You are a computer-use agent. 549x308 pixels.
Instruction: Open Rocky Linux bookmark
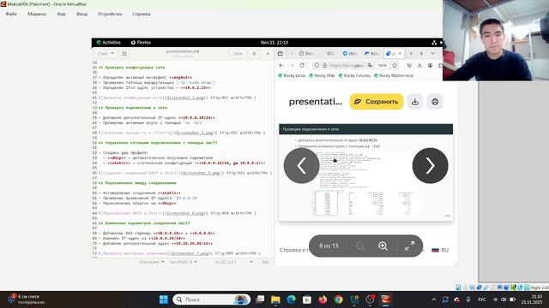[292, 75]
